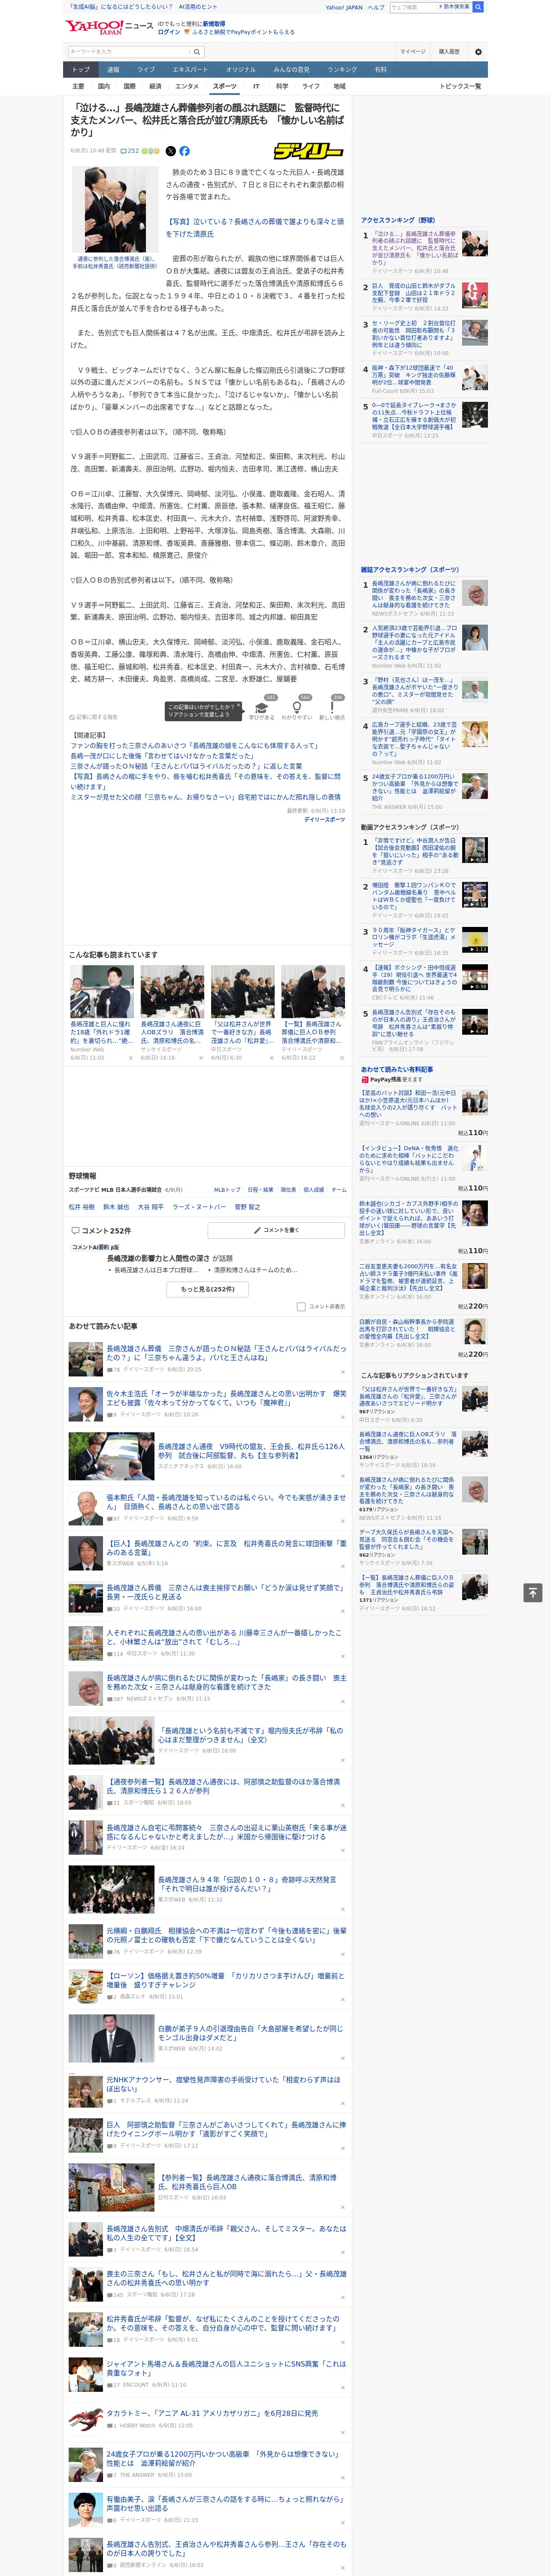Click the ログイン link
The image size is (551, 2576).
coord(169,32)
